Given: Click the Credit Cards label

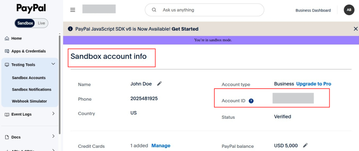Looking at the screenshot, I should click(x=92, y=146).
